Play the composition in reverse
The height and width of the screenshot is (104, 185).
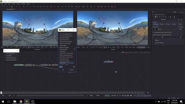click(x=117, y=96)
